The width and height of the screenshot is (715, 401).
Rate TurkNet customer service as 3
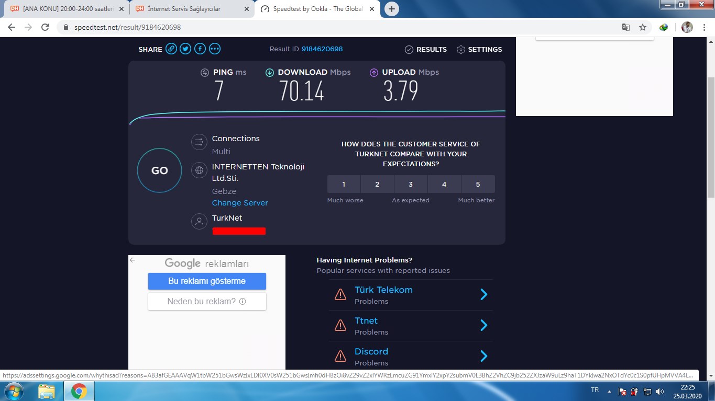click(411, 184)
